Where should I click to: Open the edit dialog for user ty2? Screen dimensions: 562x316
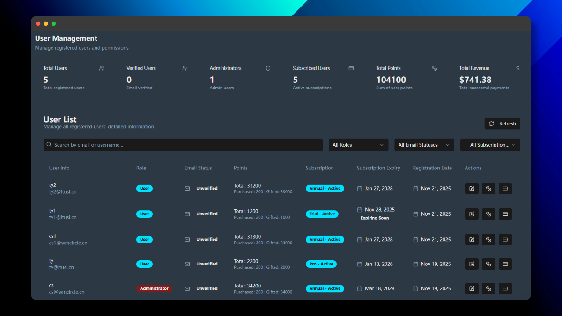click(x=472, y=188)
